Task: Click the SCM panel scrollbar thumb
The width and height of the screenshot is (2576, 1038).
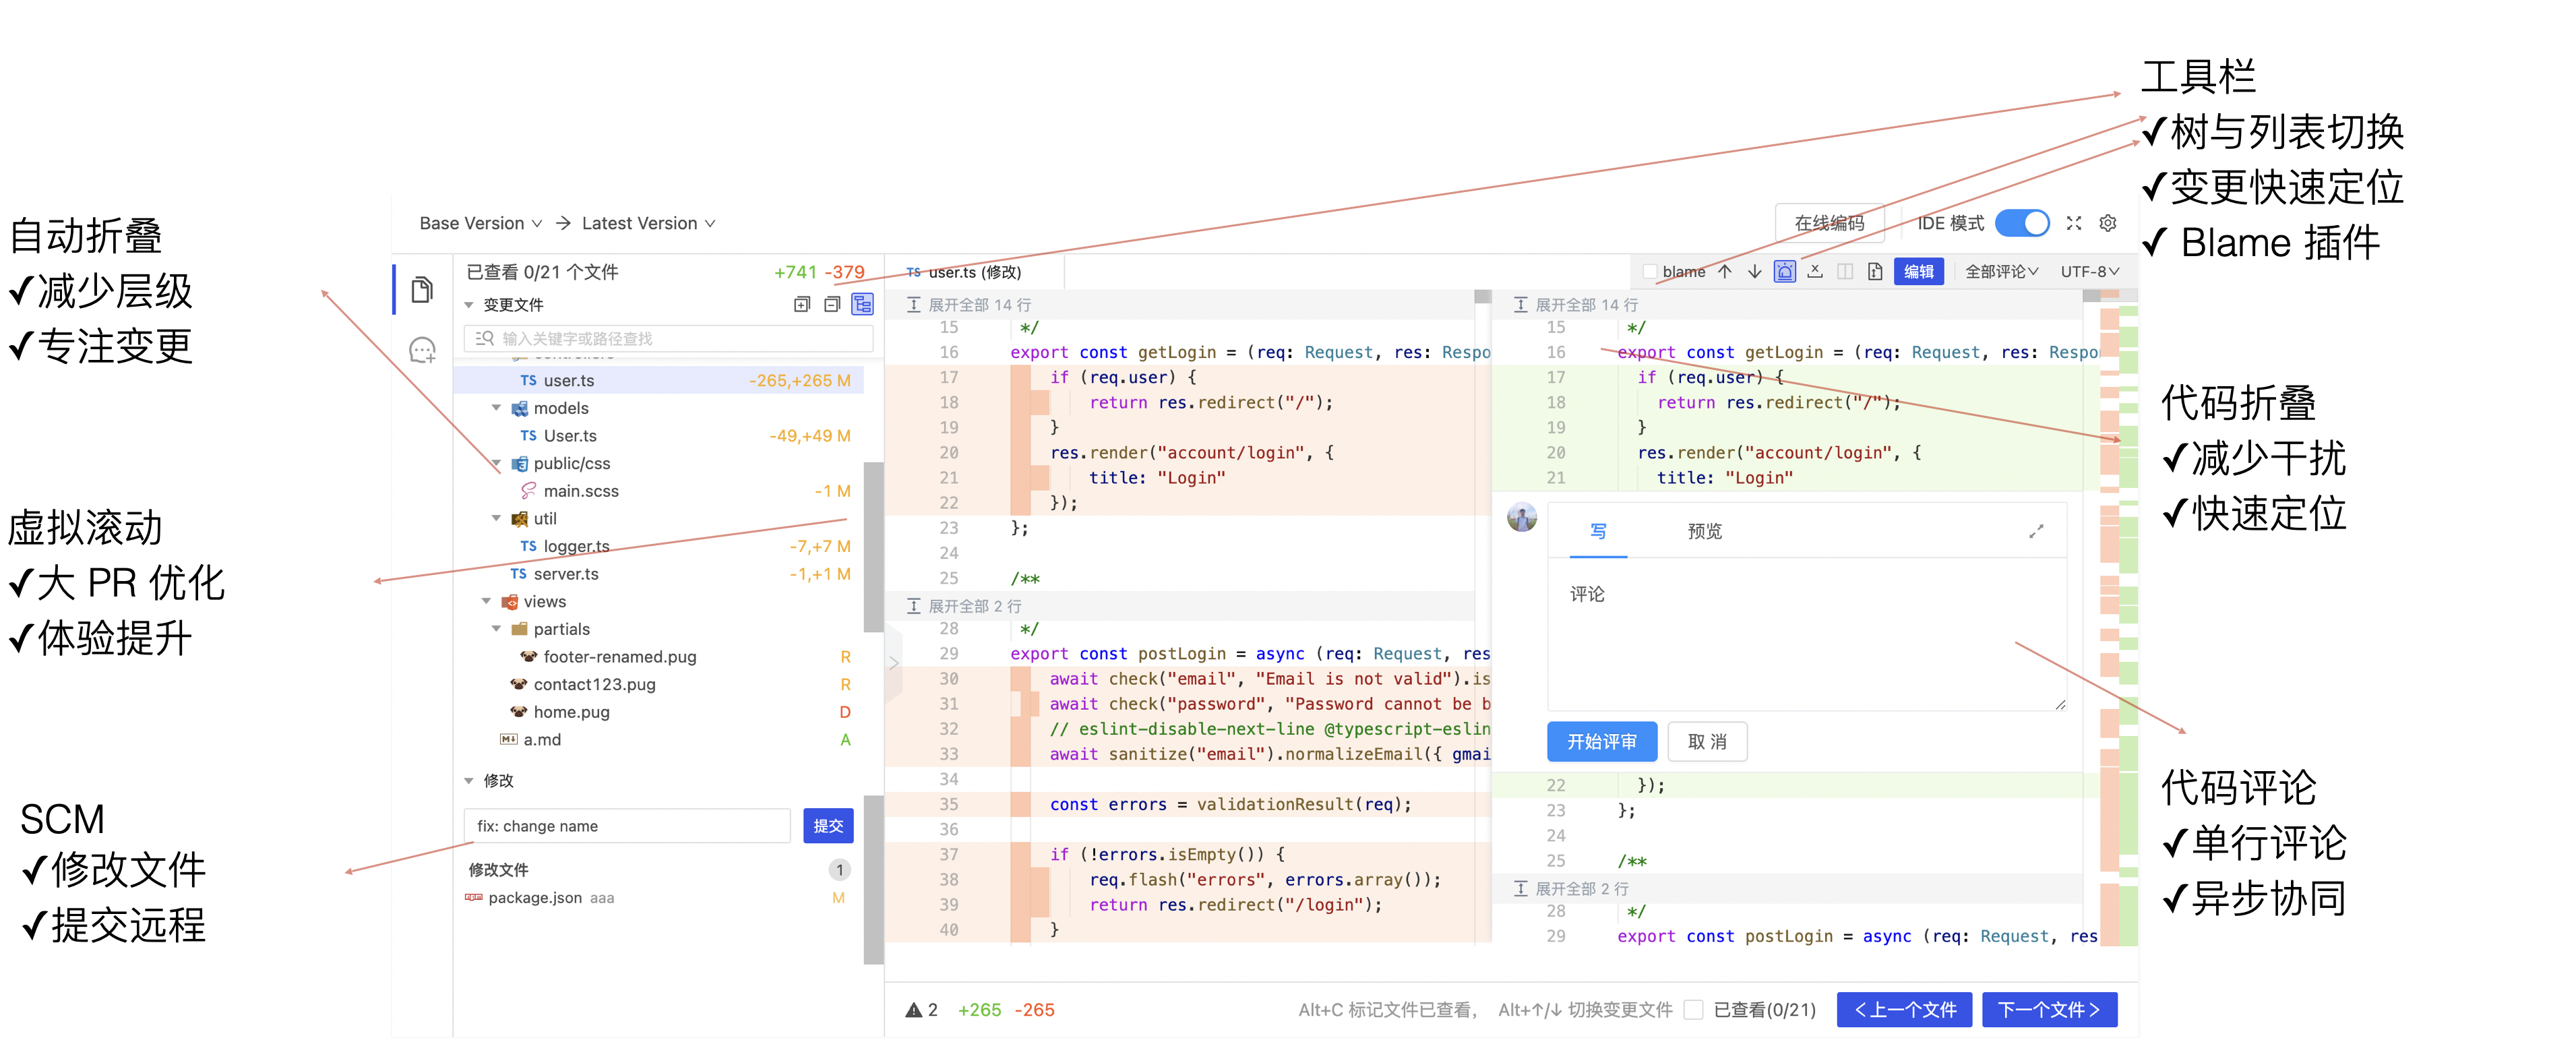Action: (873, 879)
